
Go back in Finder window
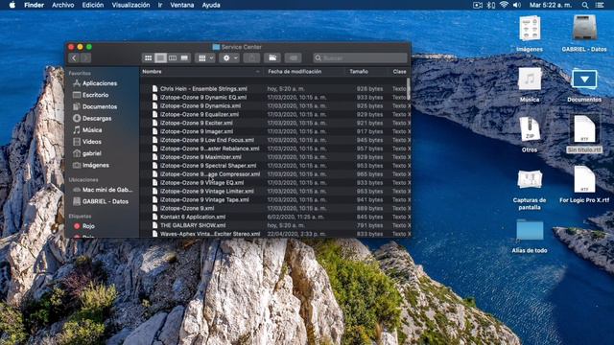pyautogui.click(x=74, y=58)
